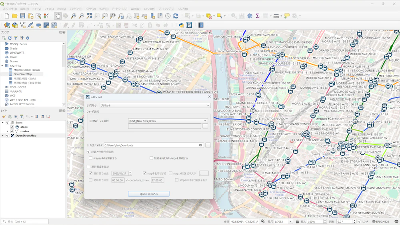The height and width of the screenshot is (225, 400).
Task: Click the Save Project icon
Action: click(x=22, y=16)
